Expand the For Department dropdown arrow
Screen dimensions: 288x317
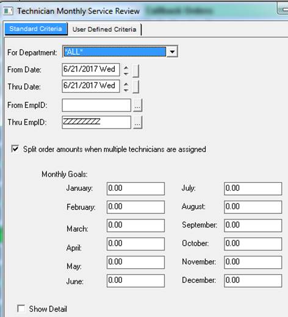coord(172,52)
